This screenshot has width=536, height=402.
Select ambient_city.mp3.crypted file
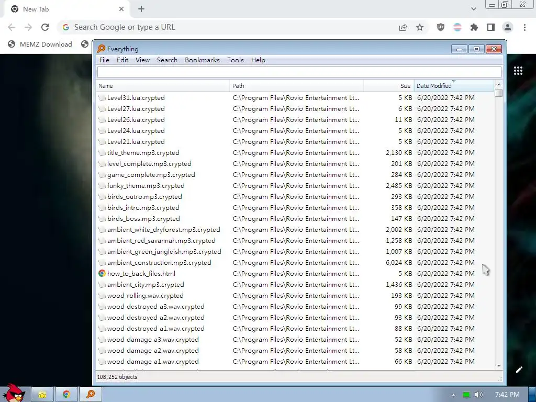point(146,285)
